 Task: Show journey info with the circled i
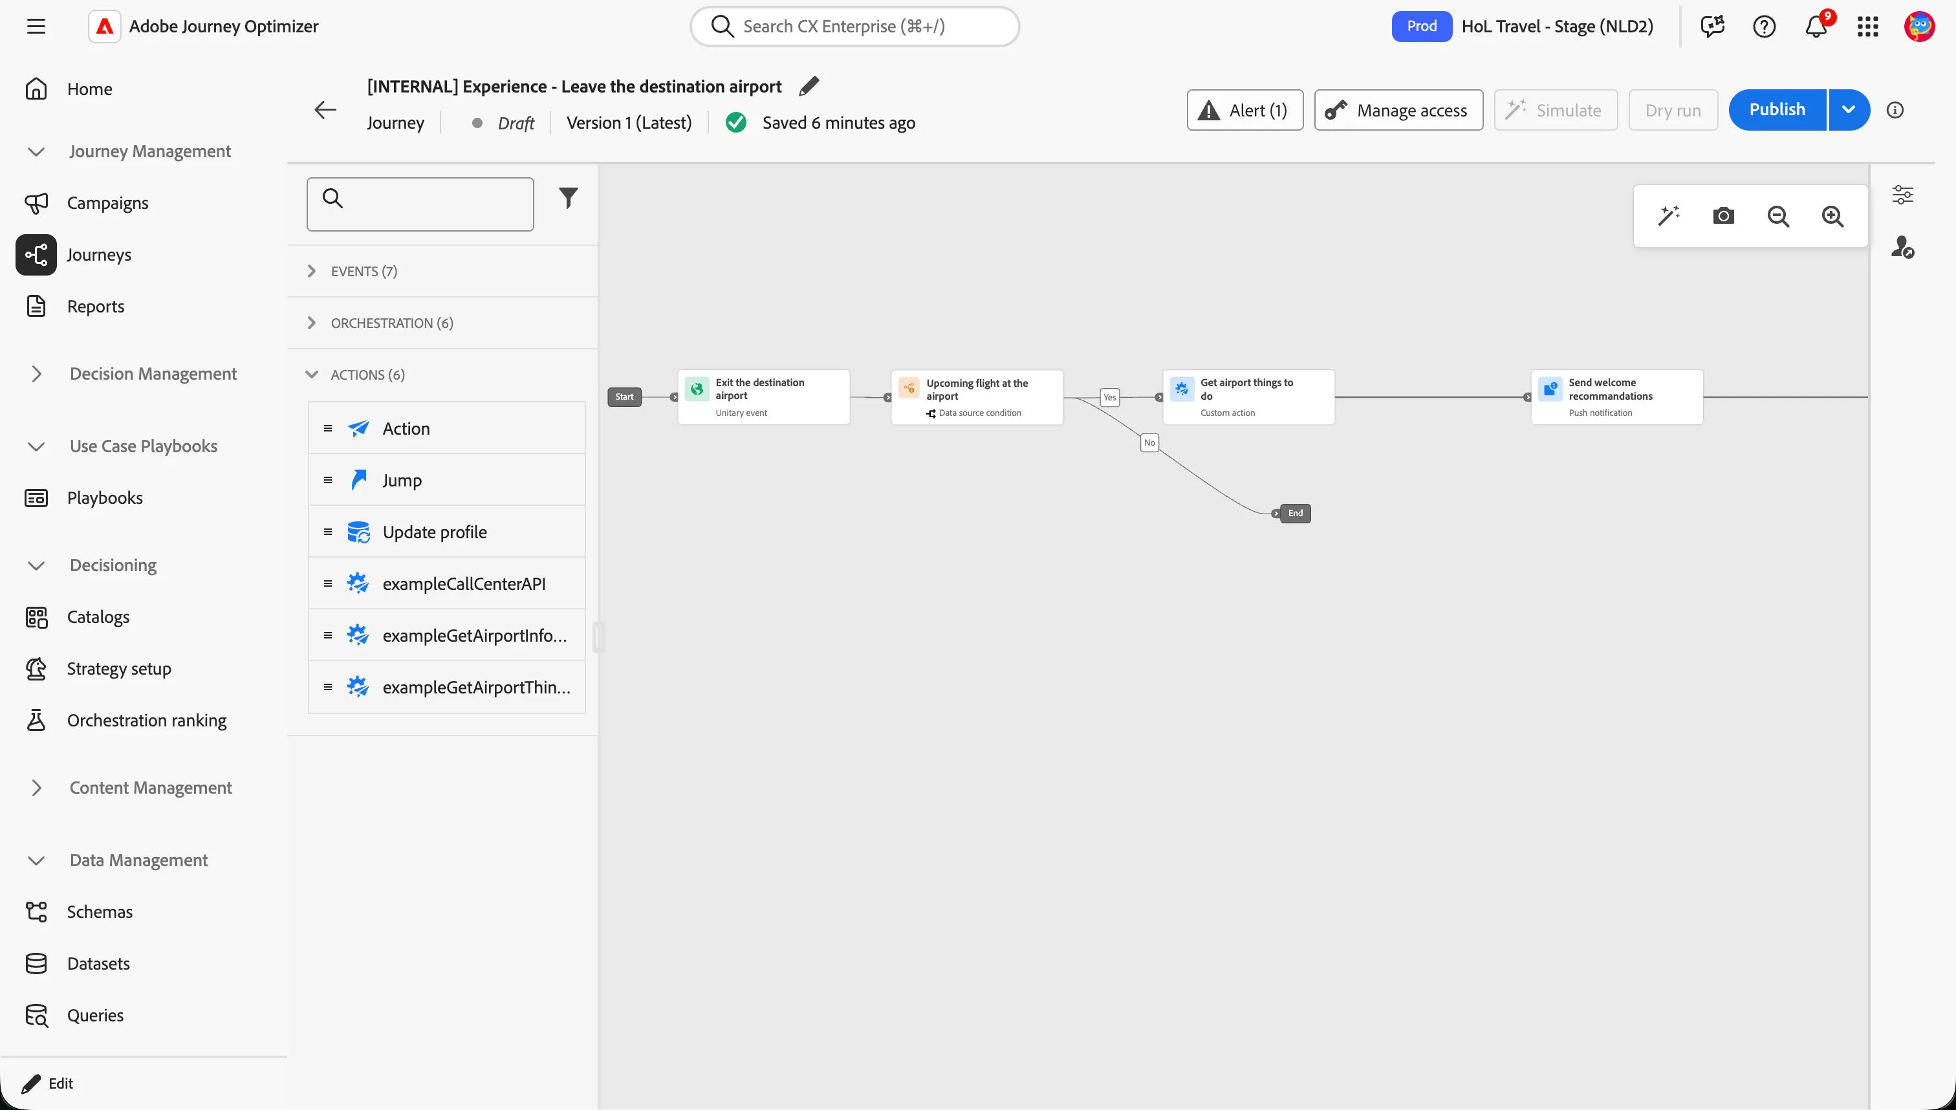click(x=1895, y=110)
